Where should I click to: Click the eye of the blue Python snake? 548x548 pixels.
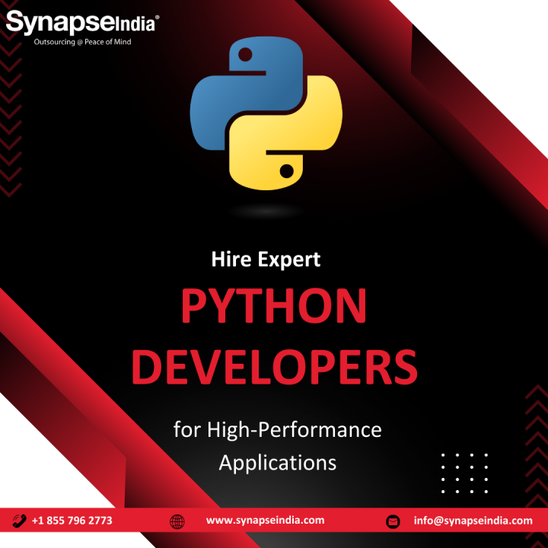[x=245, y=54]
